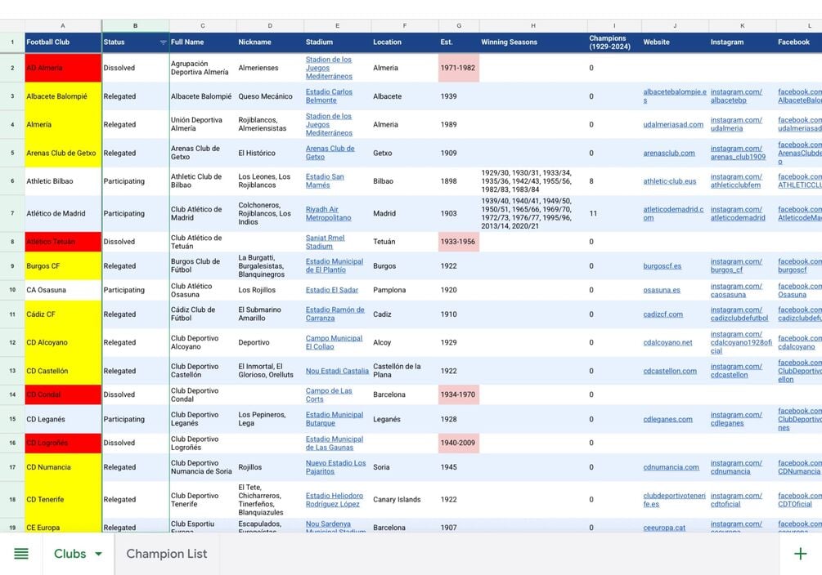Open atleticodemadrid.com website link
822x575 pixels.
pyautogui.click(x=673, y=213)
